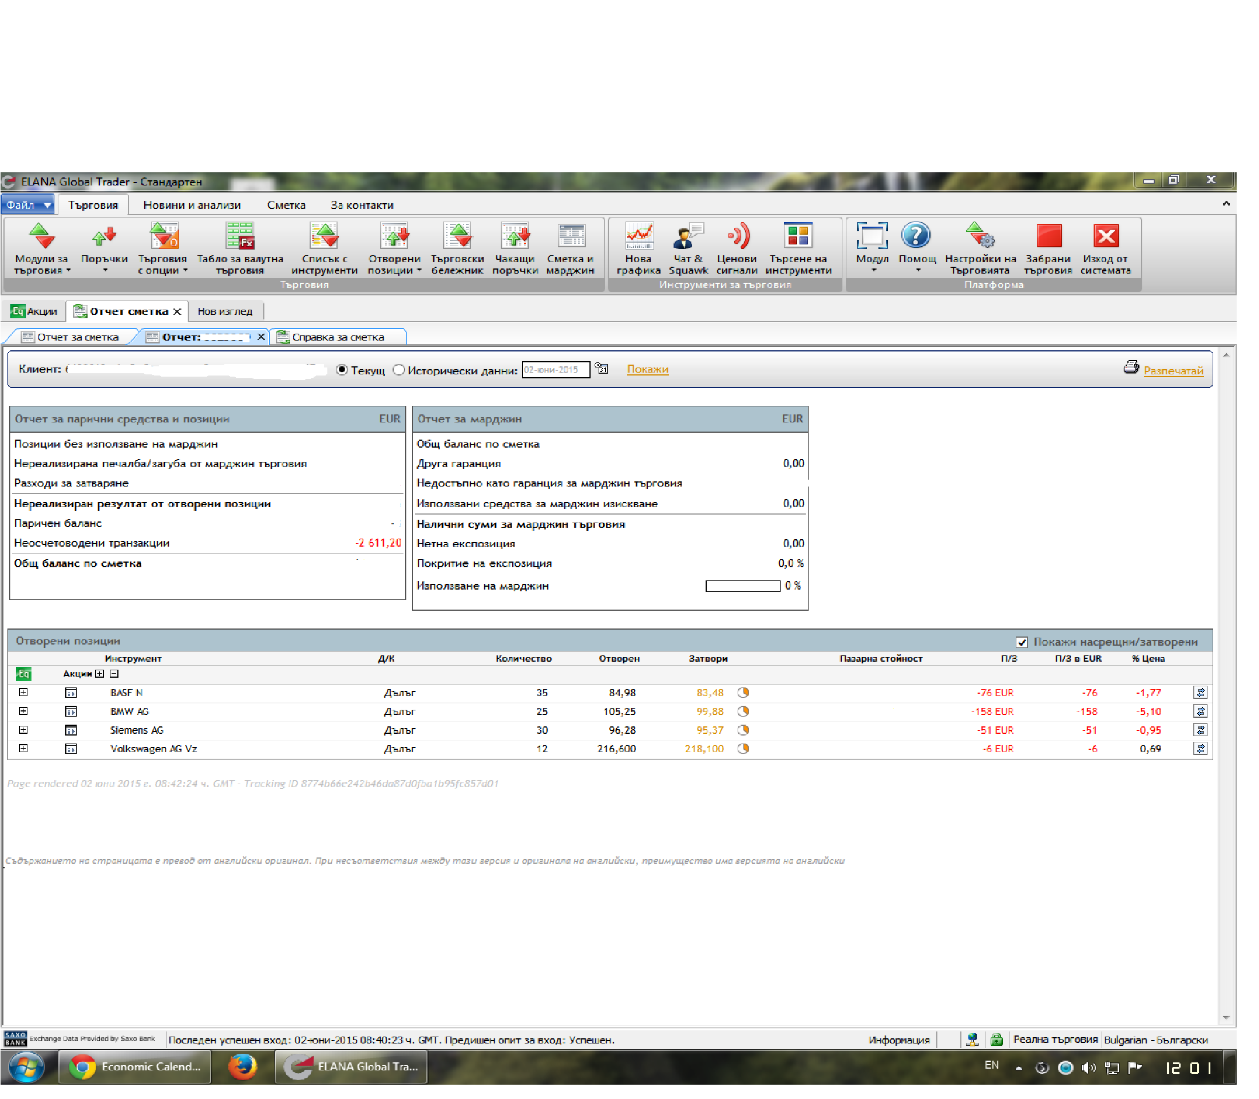Click action icon at end of Volkswagen row
1259x1099 pixels.
click(1200, 749)
